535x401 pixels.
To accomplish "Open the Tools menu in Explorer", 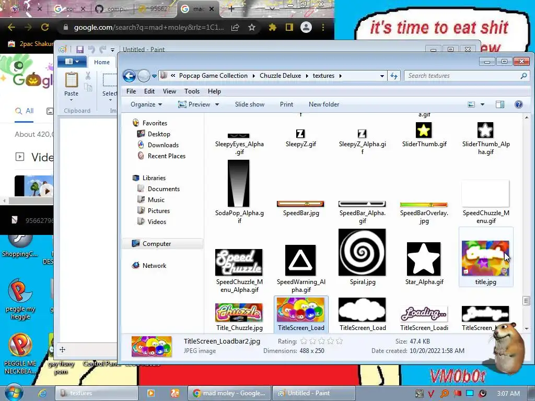I will click(x=192, y=91).
